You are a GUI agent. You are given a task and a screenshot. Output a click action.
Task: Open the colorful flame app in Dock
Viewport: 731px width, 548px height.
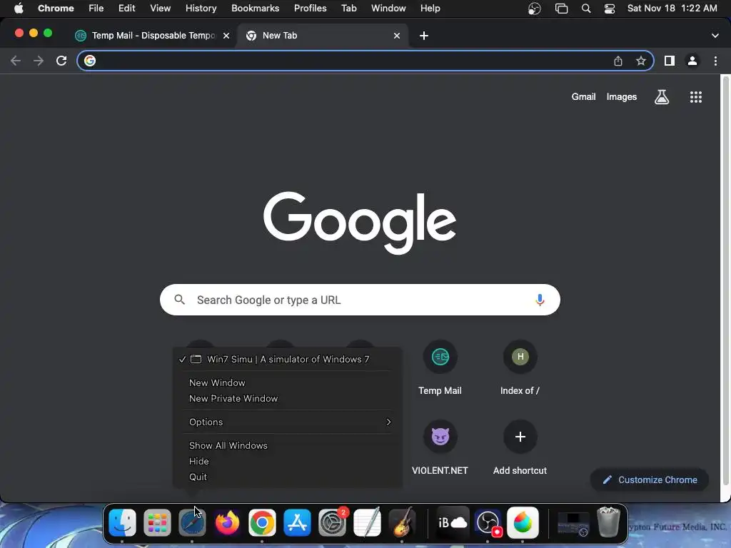pyautogui.click(x=523, y=522)
